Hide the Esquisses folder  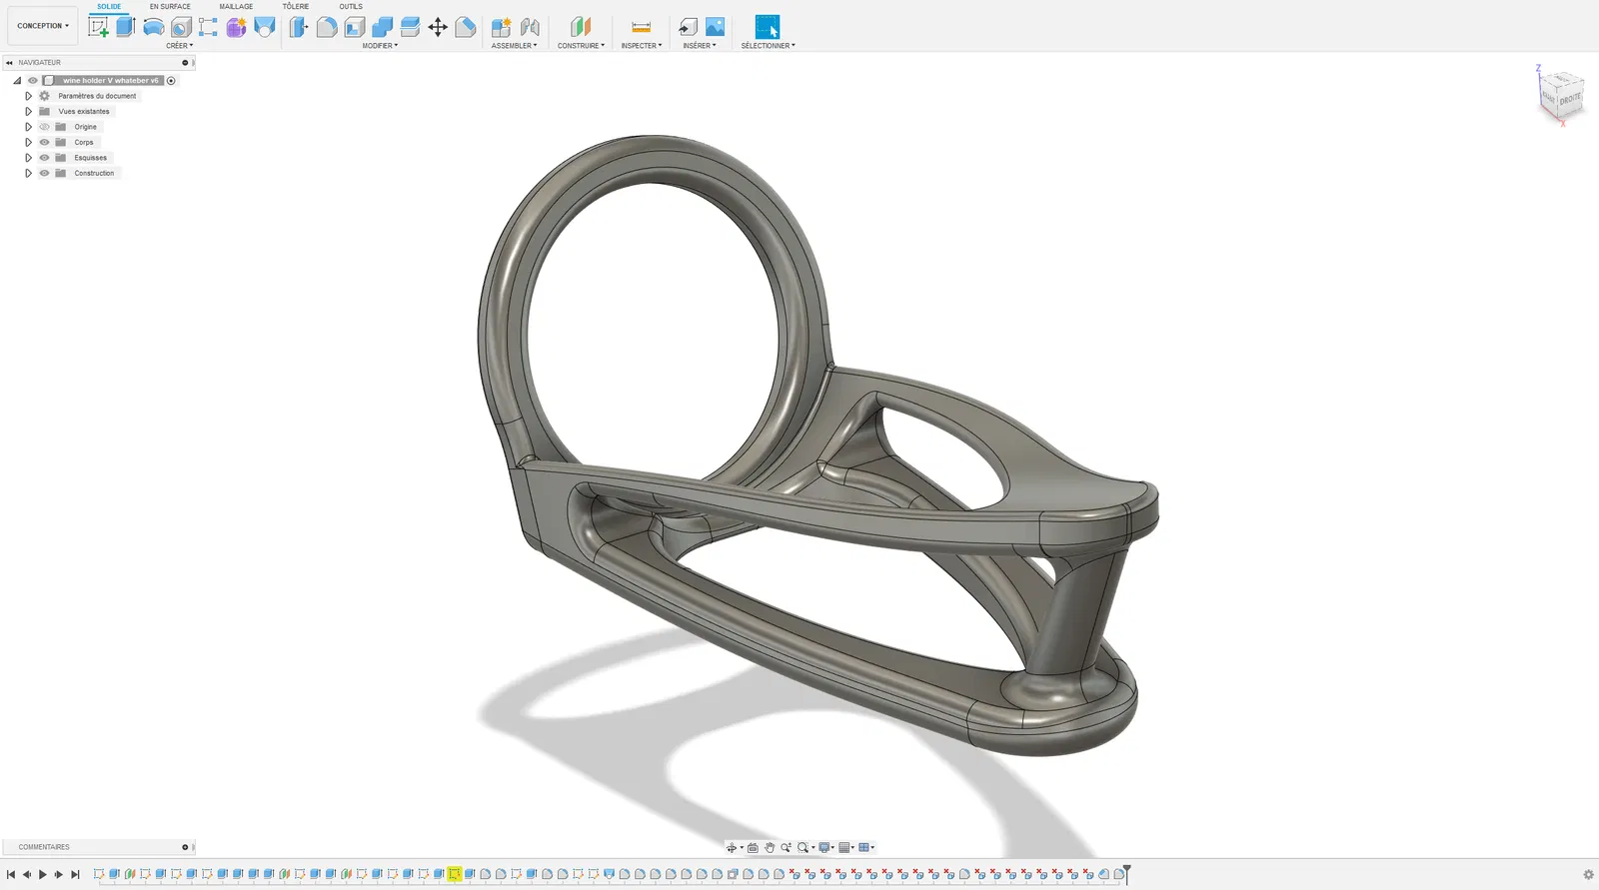click(44, 158)
